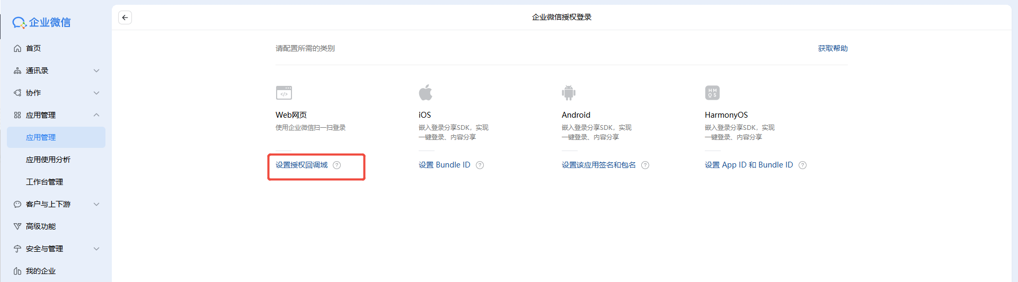Screen dimensions: 1018x282
Task: Select the 应用管理 submenu item
Action: (x=56, y=137)
